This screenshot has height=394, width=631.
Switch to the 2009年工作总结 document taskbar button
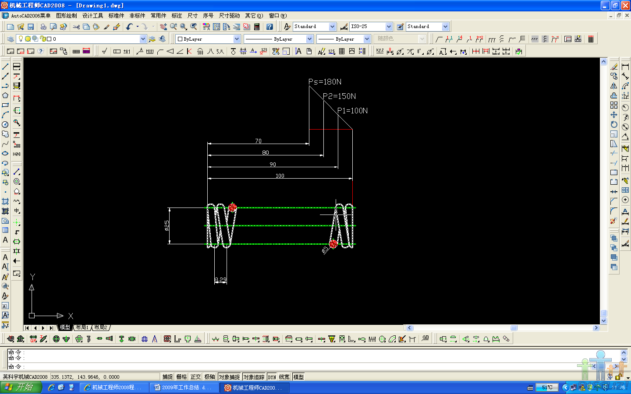pyautogui.click(x=184, y=387)
